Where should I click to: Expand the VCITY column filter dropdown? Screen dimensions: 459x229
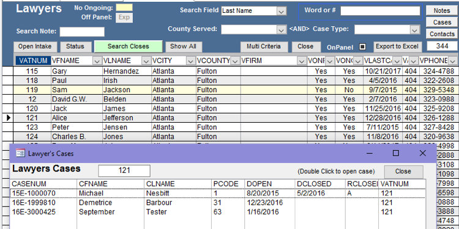(x=190, y=60)
